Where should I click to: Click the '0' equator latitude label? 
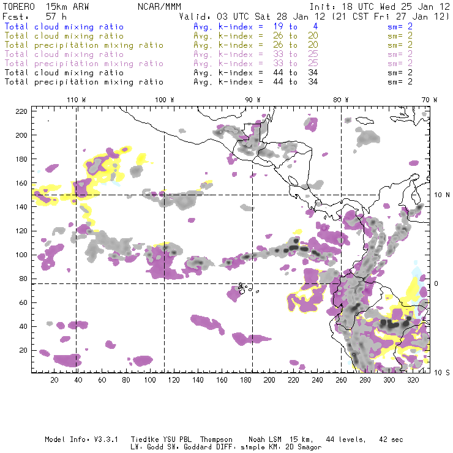(436, 283)
